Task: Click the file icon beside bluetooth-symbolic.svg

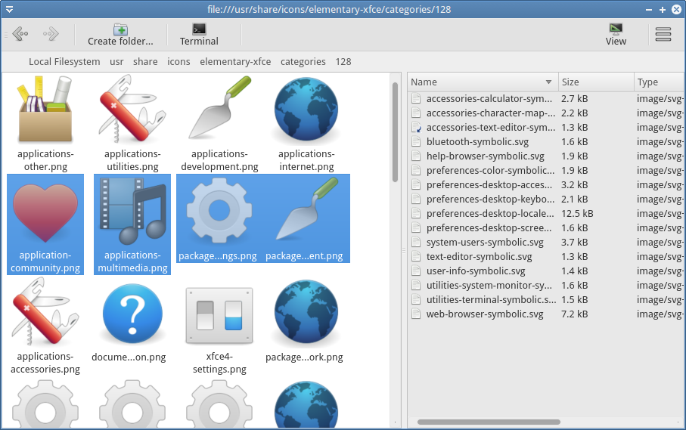Action: [x=416, y=142]
